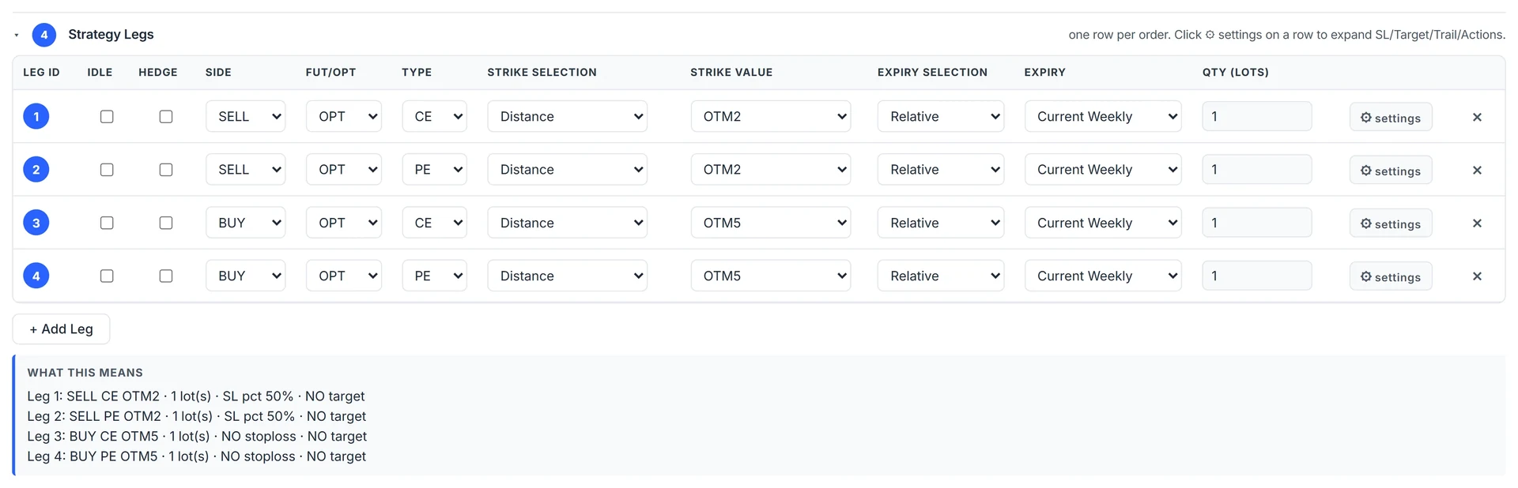Click the Qty lots field for leg 4

click(x=1257, y=276)
